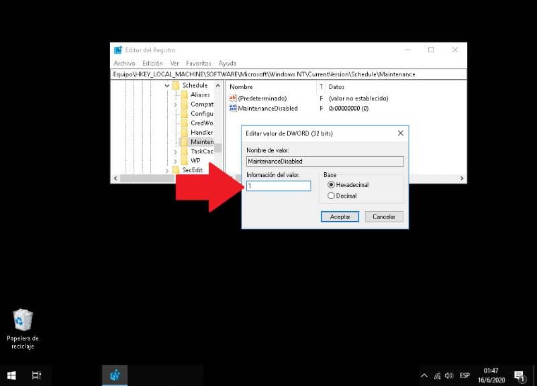The height and width of the screenshot is (386, 537).
Task: Click Cancelar in the DWORD dialog
Action: click(x=384, y=216)
